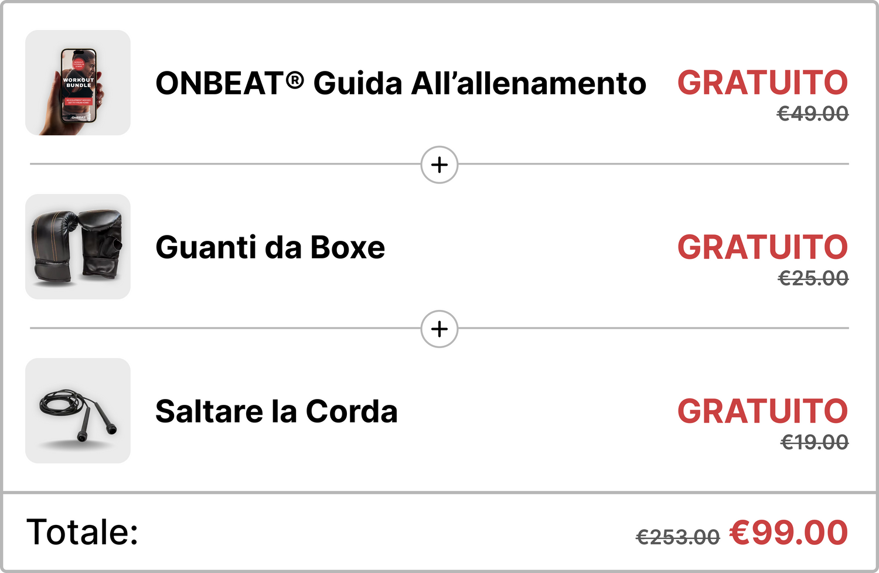Click GRATUITO label next to Guanti da Boxe
Viewport: 879px width, 573px height.
pyautogui.click(x=762, y=247)
